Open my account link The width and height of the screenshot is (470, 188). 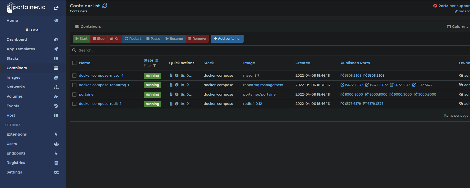pos(462,11)
